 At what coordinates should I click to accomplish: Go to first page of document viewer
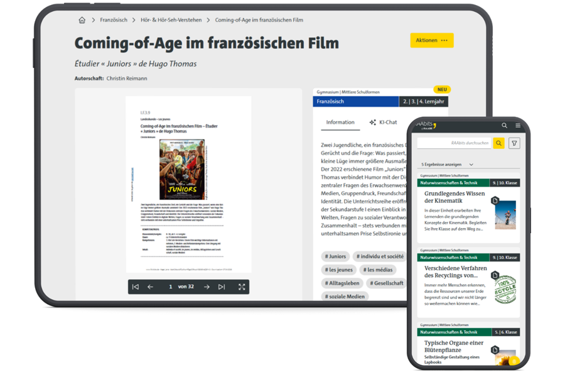pyautogui.click(x=135, y=287)
